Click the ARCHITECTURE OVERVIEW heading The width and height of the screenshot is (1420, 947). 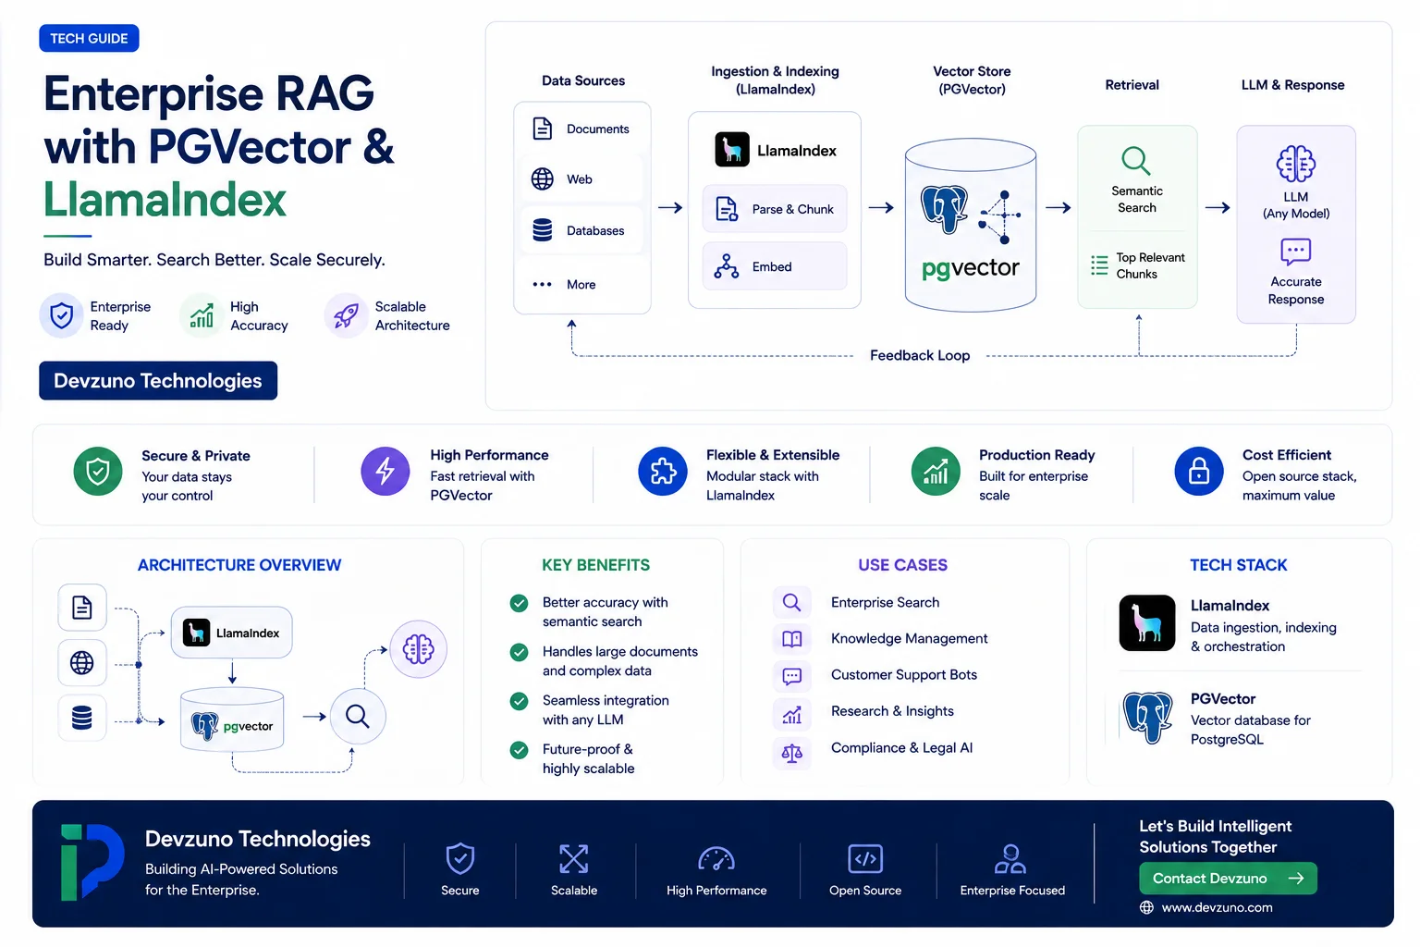tap(239, 565)
